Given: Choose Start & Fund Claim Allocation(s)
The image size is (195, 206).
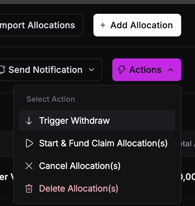Looking at the screenshot, I should [x=103, y=144].
